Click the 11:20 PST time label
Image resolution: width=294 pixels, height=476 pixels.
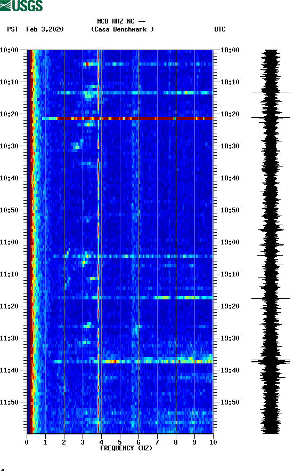click(x=10, y=306)
